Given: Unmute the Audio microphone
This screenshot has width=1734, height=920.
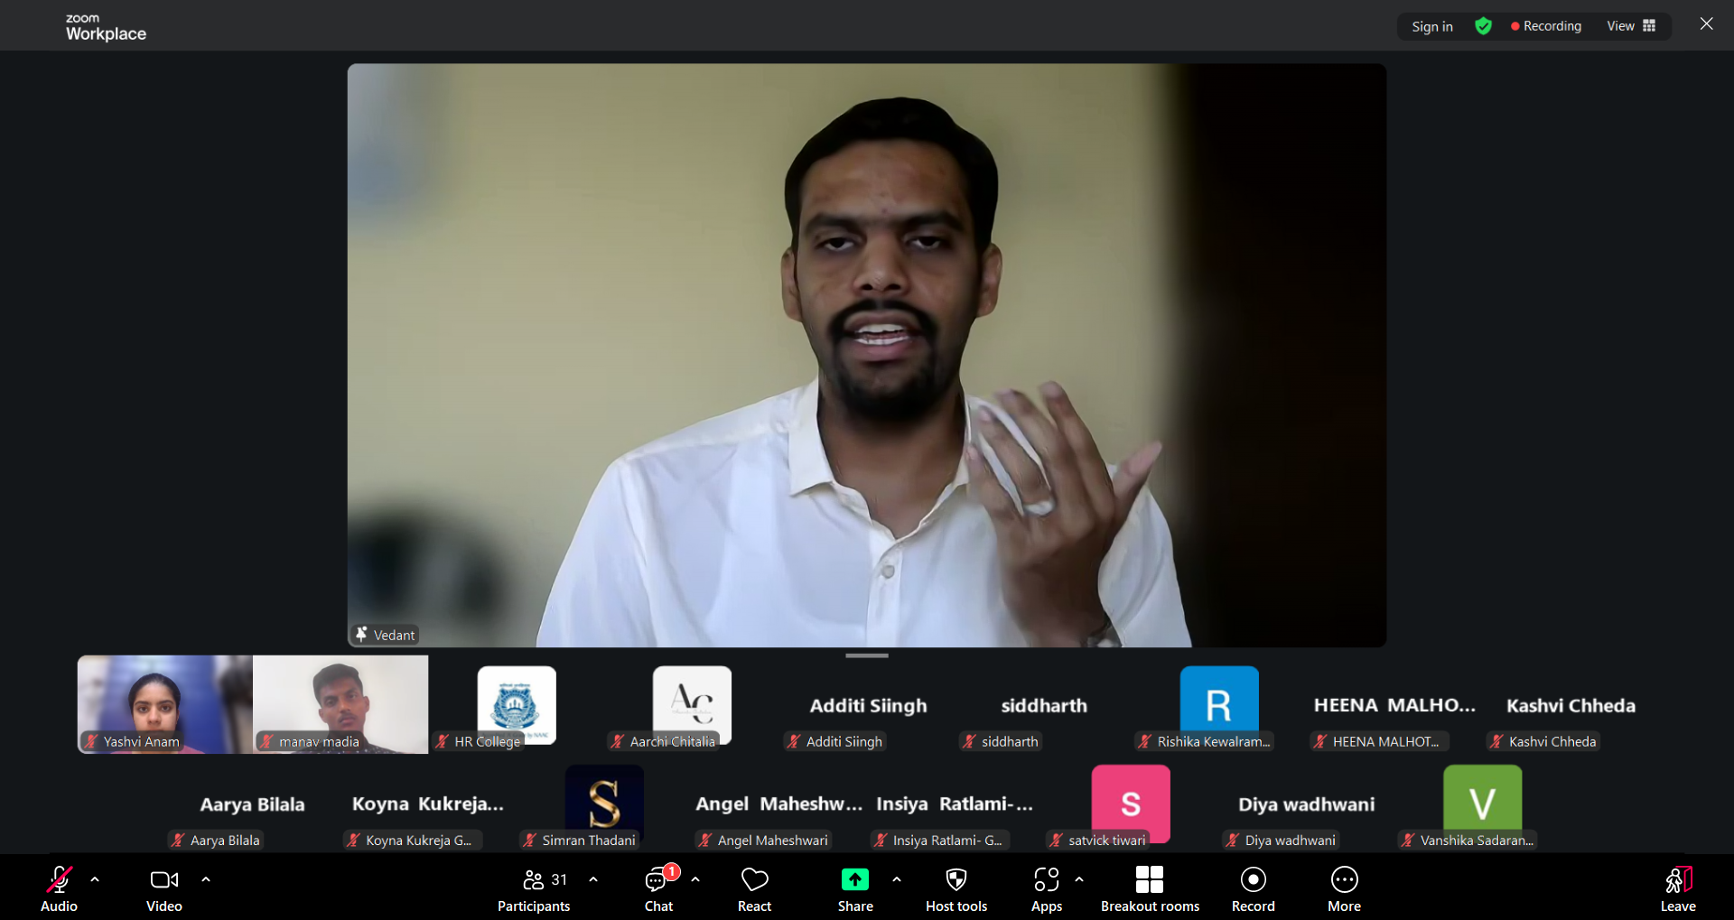Looking at the screenshot, I should click(59, 889).
